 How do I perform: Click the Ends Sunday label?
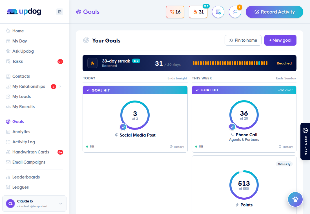pos(286,78)
